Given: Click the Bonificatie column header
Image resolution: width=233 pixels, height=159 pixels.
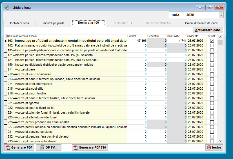Looking at the screenshot, I should (177, 36).
